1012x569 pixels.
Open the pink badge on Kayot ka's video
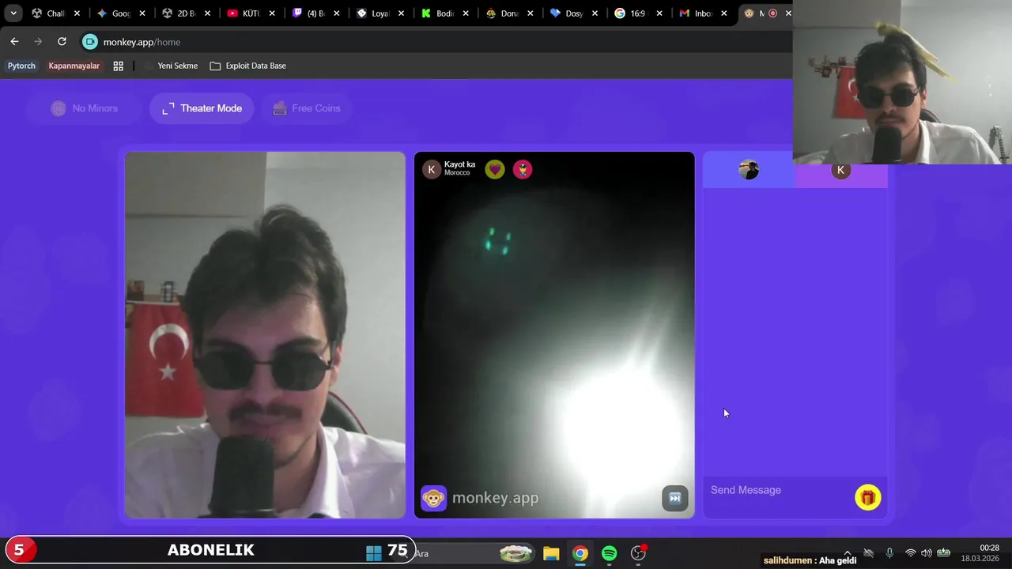coord(523,169)
